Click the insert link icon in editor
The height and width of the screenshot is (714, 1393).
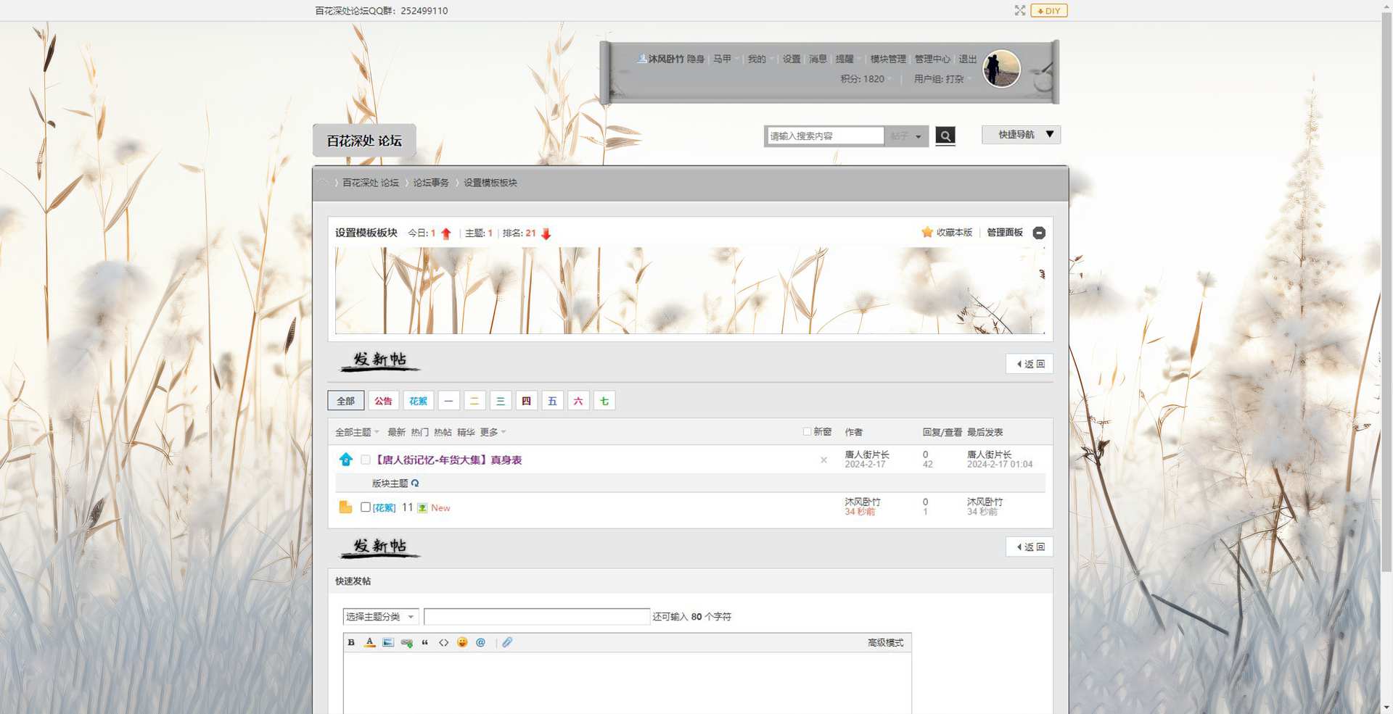point(406,642)
